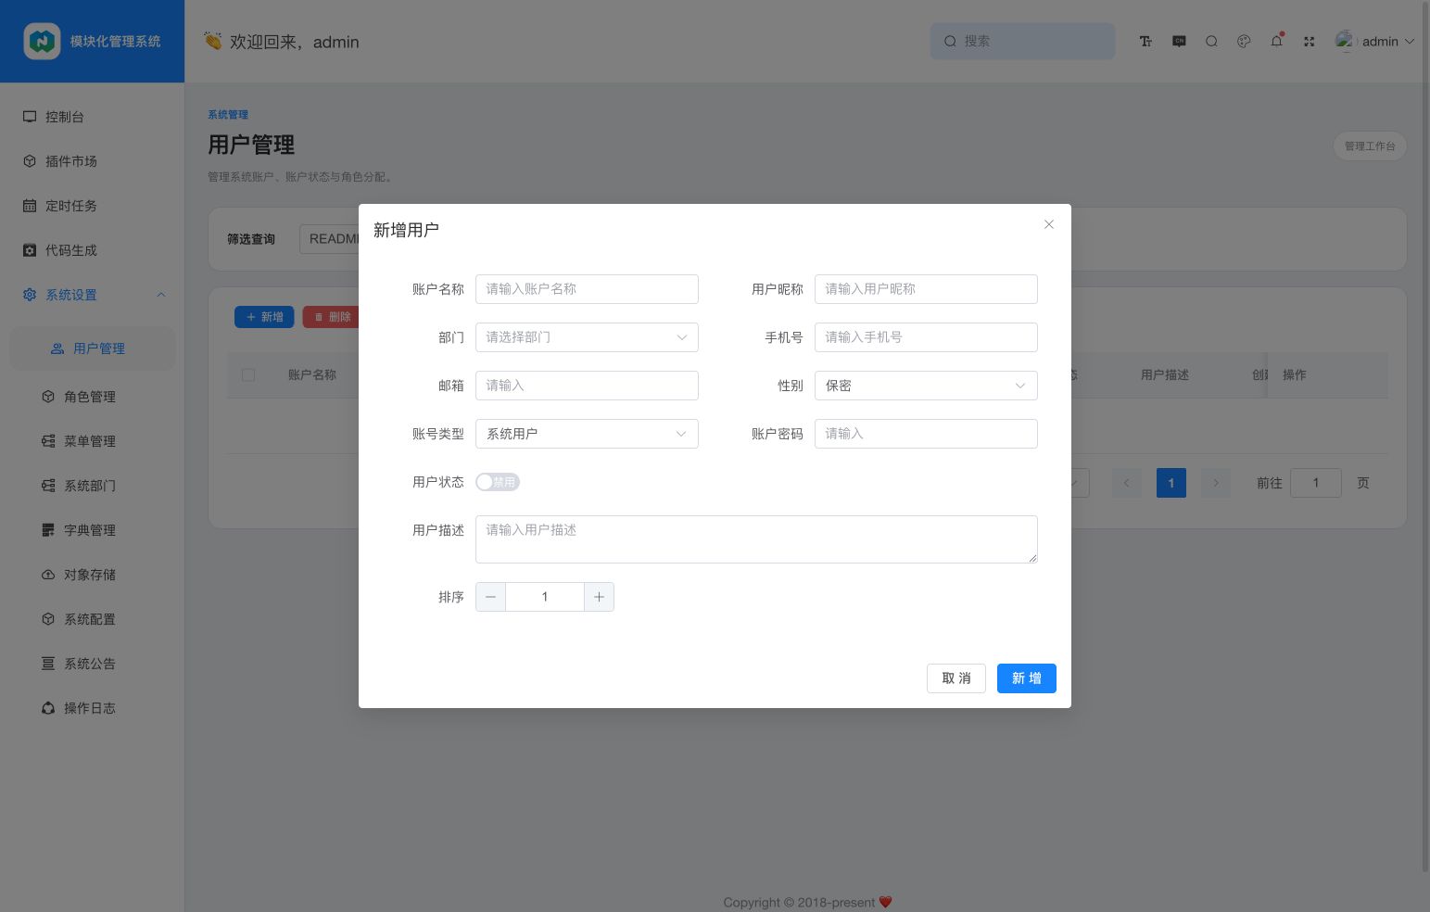The width and height of the screenshot is (1430, 912).
Task: Toggle fullscreen icon in header
Action: [1309, 42]
